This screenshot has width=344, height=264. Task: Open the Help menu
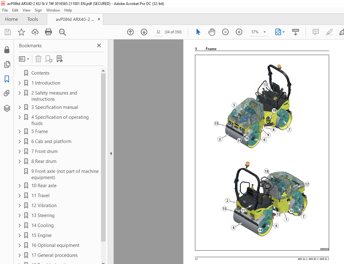click(68, 10)
